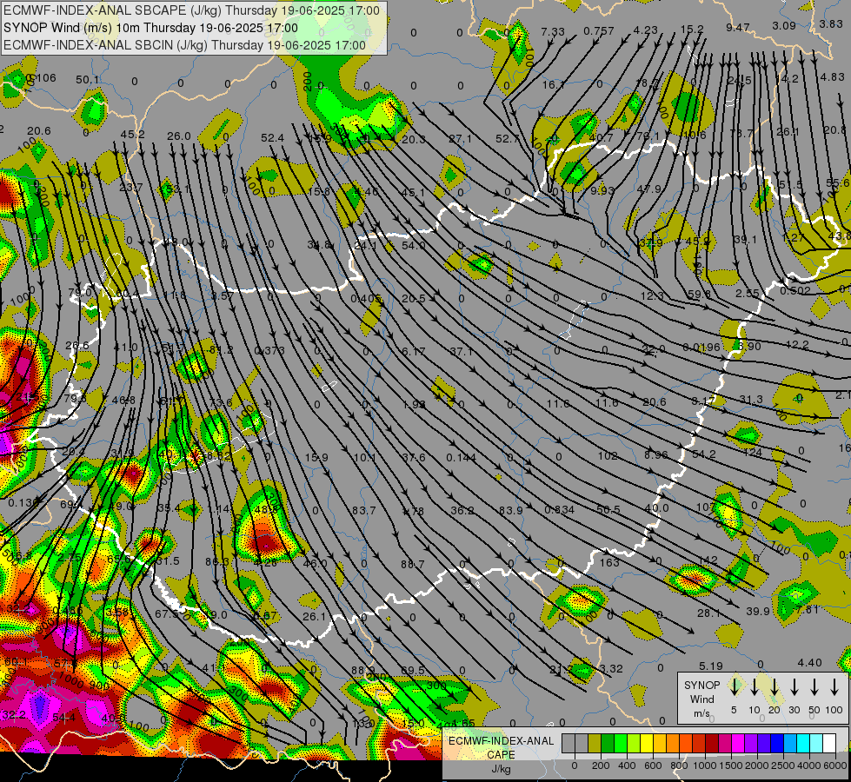Click the map value '39.9'
Screen dimensions: 851x782
758,611
